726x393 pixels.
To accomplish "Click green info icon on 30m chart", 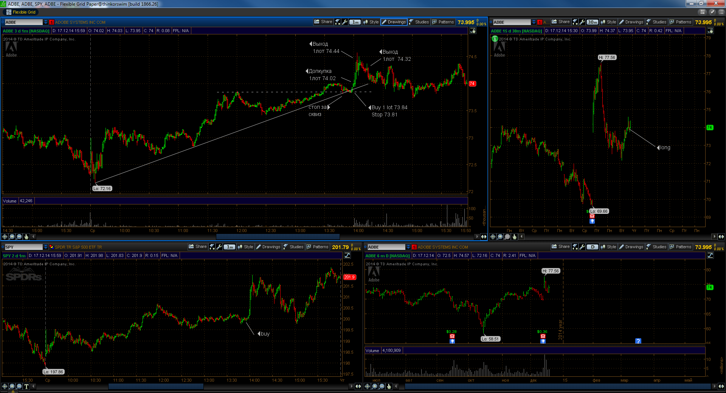I will pos(495,39).
